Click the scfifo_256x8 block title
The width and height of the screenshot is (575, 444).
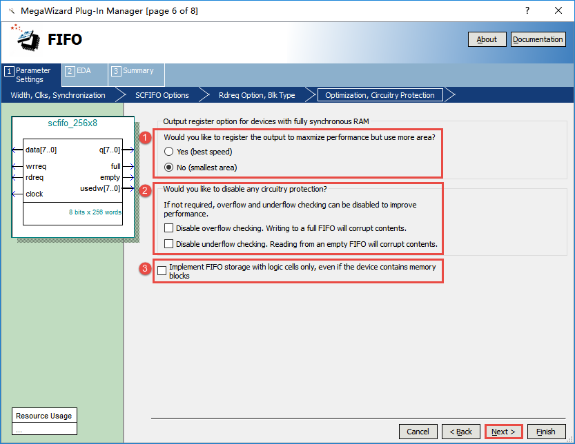[72, 123]
